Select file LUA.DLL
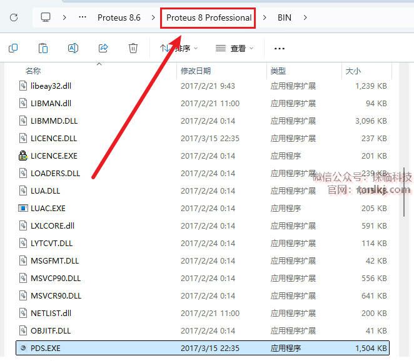The image size is (414, 361). click(x=203, y=191)
